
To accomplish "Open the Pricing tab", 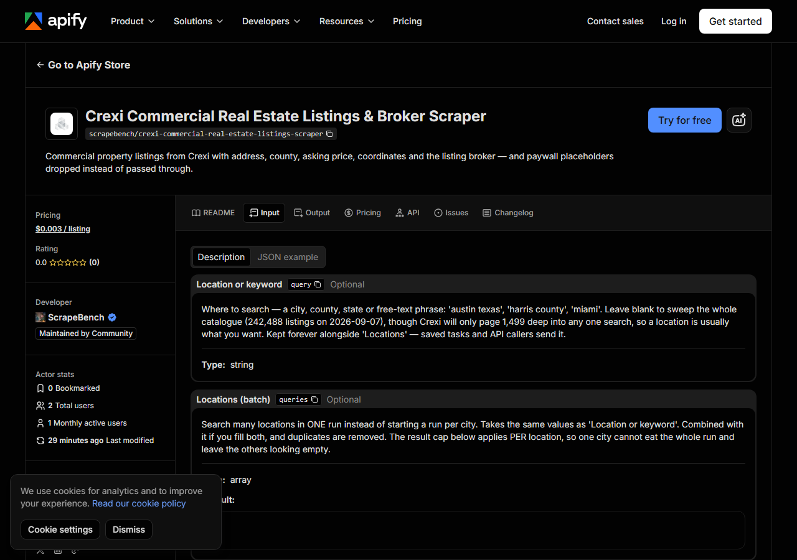I will point(362,213).
